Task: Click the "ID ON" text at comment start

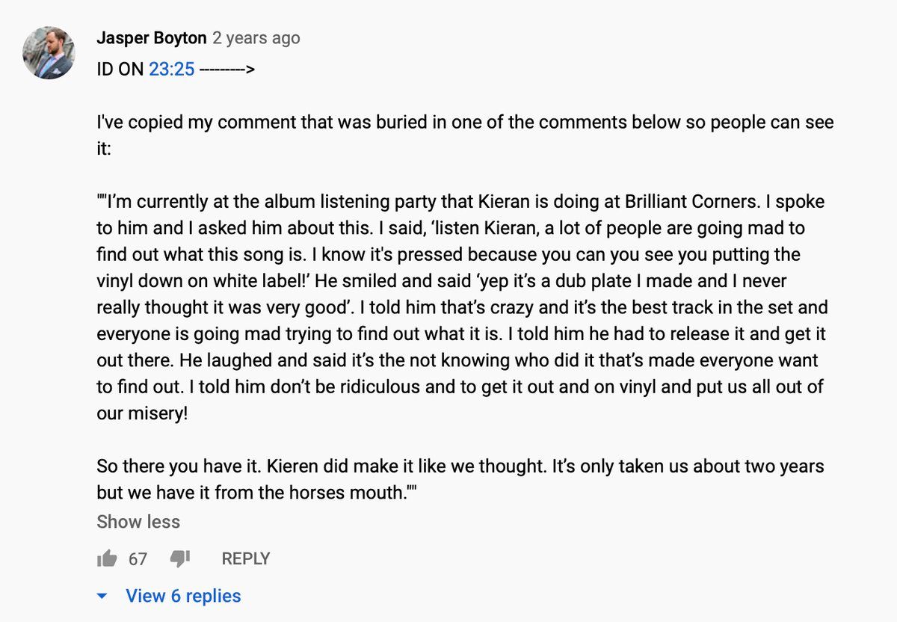Action: pos(120,70)
